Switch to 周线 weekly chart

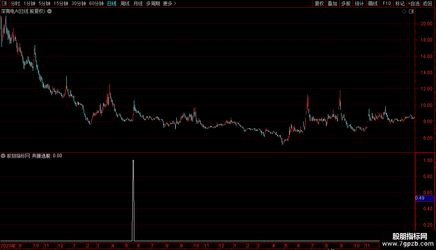(x=125, y=3)
